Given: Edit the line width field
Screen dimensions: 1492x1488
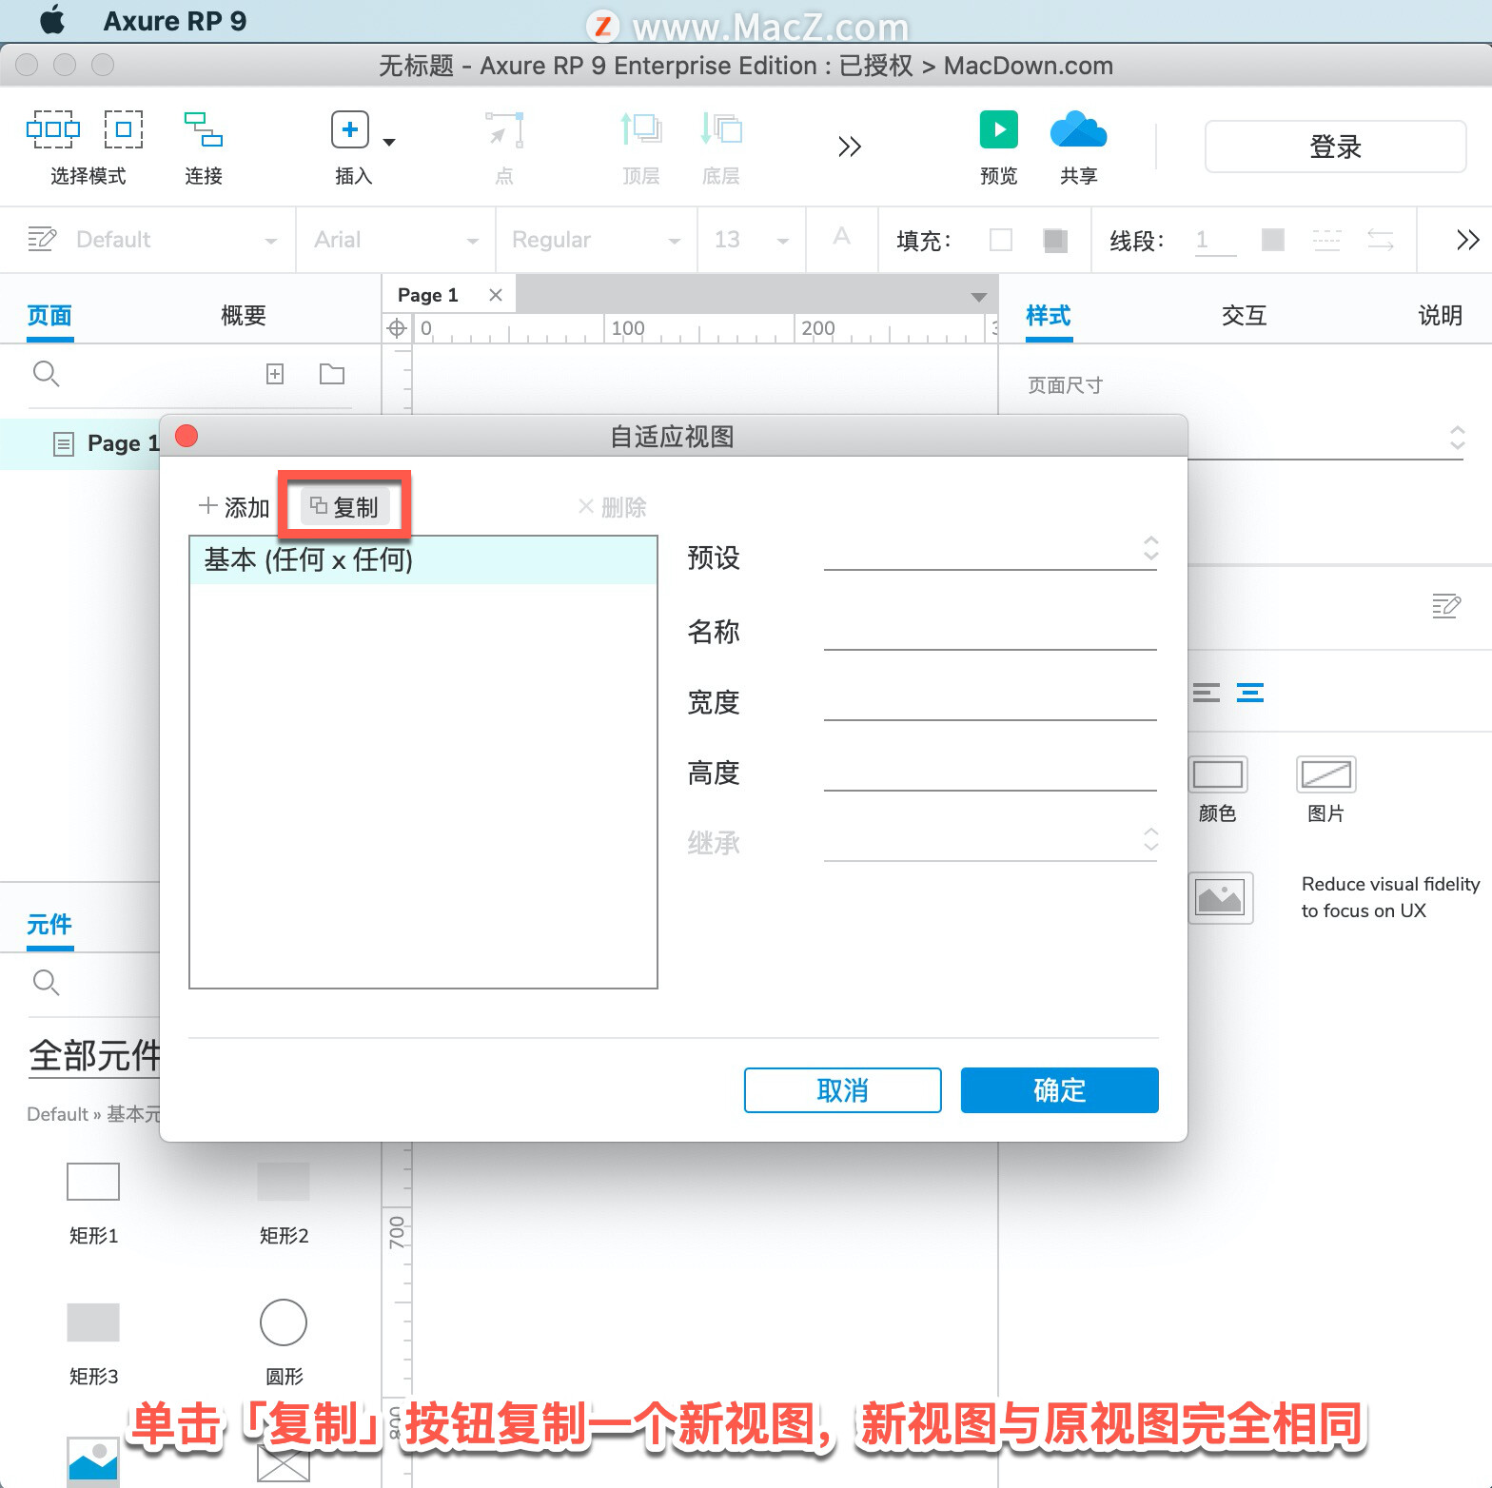Looking at the screenshot, I should [1216, 240].
